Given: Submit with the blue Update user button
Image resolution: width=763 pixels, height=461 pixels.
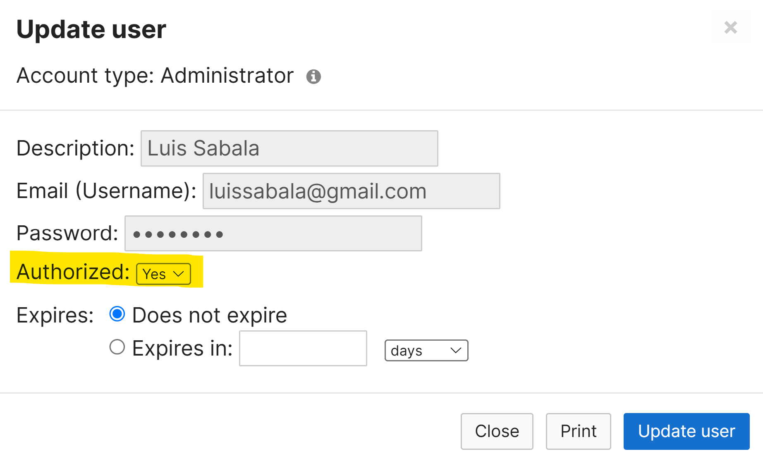Looking at the screenshot, I should 686,431.
